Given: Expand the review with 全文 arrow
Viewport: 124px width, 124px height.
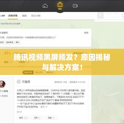Looking at the screenshot, I should [44, 107].
